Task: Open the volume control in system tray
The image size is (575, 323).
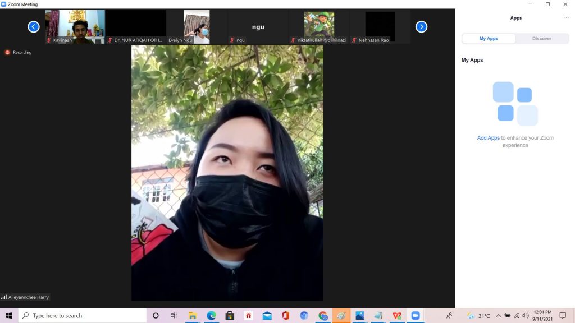Action: [x=526, y=316]
